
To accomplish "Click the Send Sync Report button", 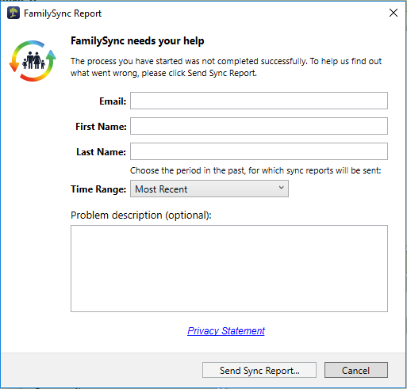I will (x=259, y=370).
